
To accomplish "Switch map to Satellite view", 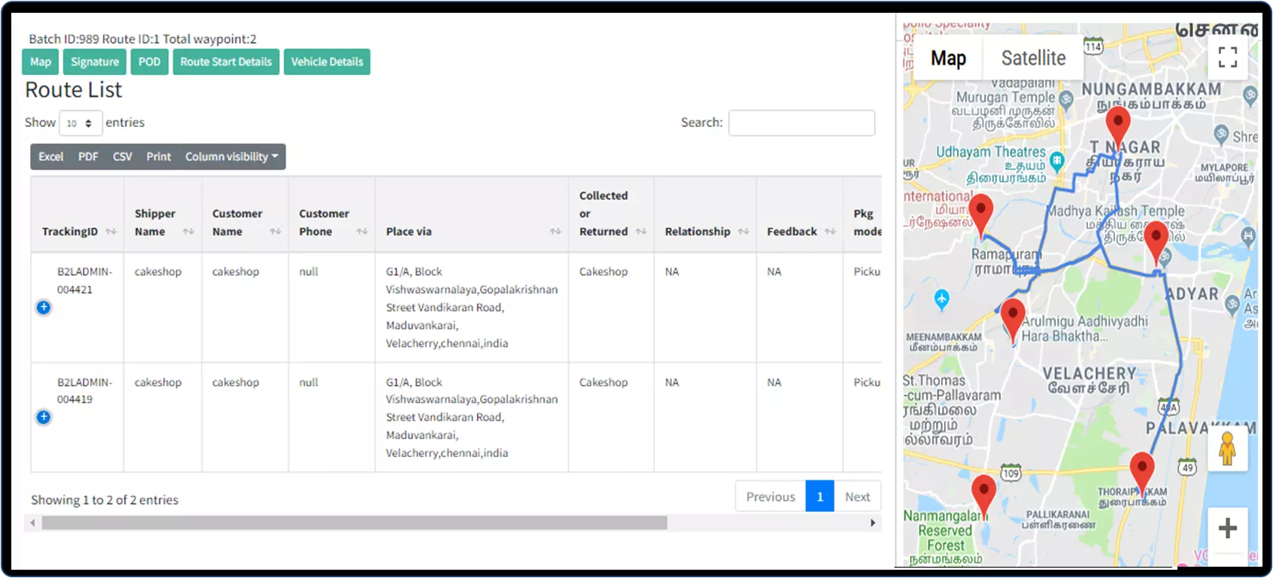I will click(x=1033, y=58).
